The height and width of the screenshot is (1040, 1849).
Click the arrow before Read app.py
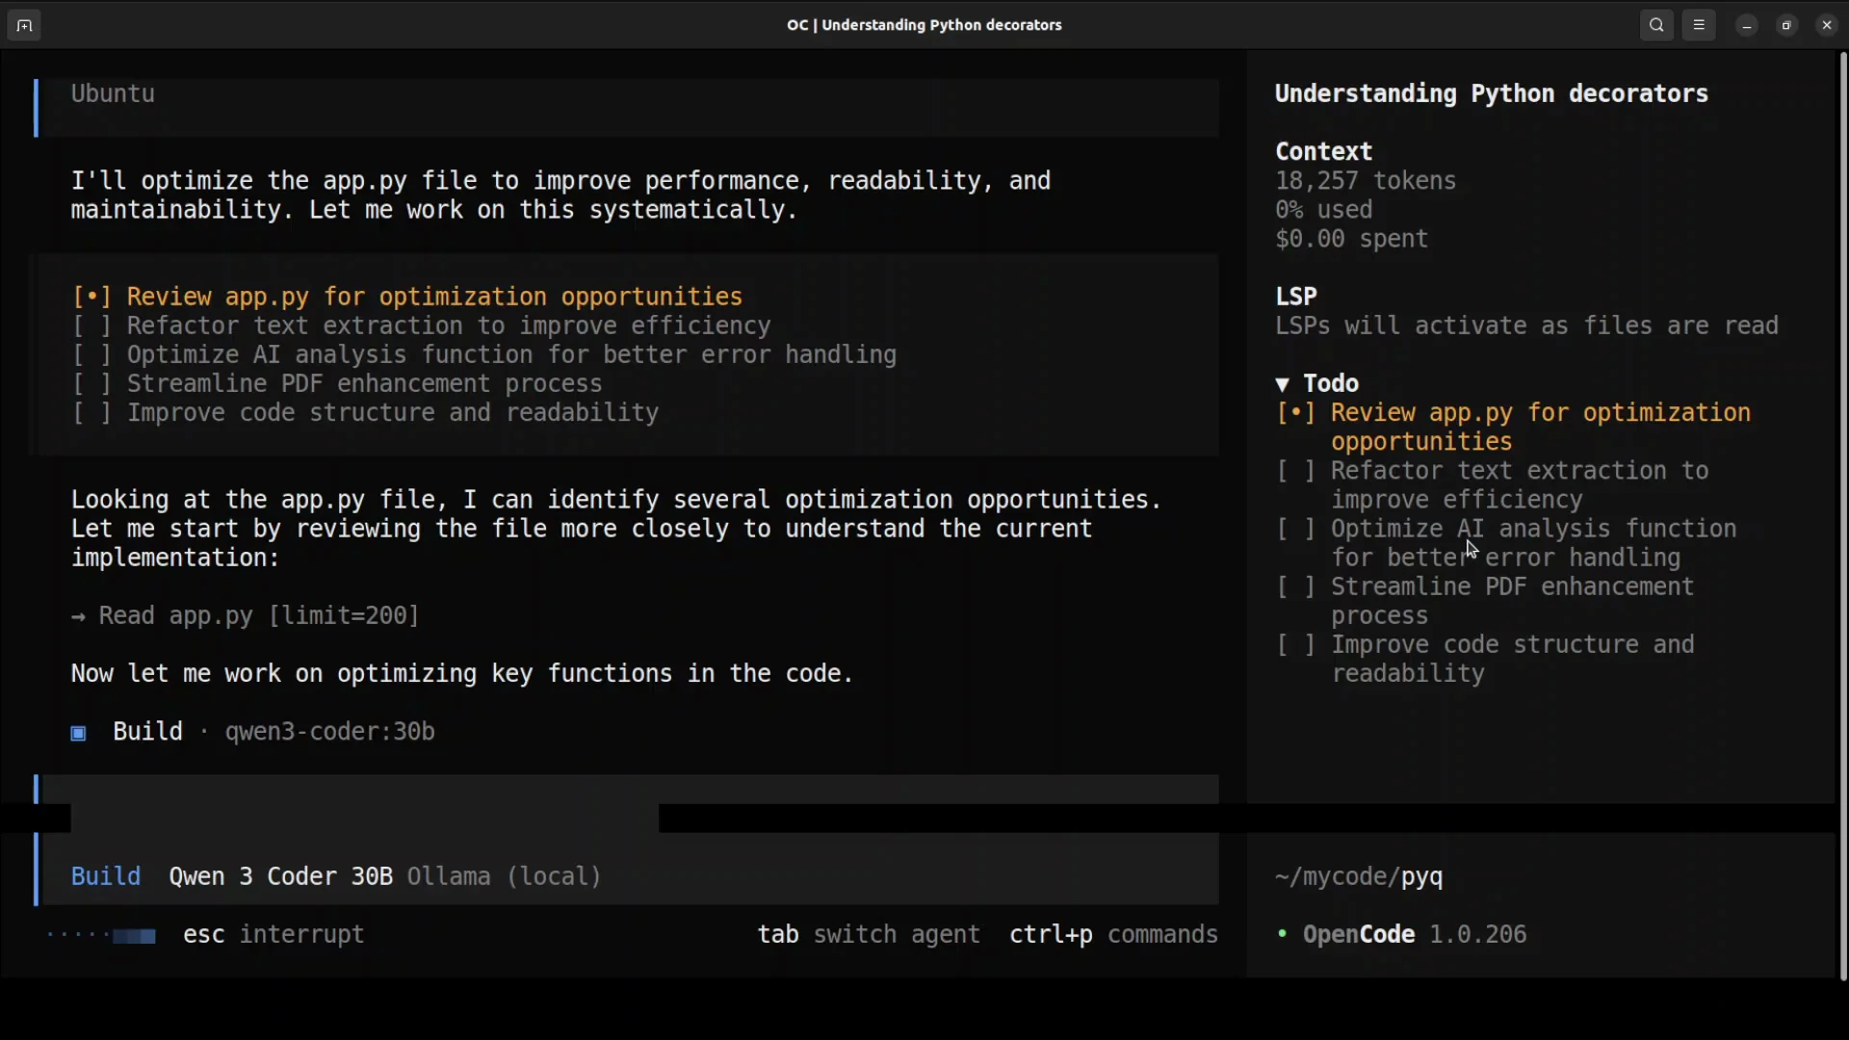click(78, 616)
